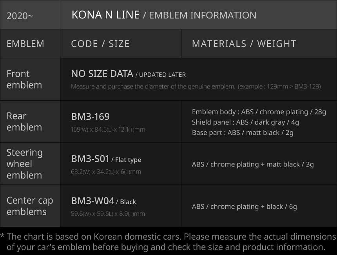
Task: Select the BM3-169 product code
Action: (91, 116)
